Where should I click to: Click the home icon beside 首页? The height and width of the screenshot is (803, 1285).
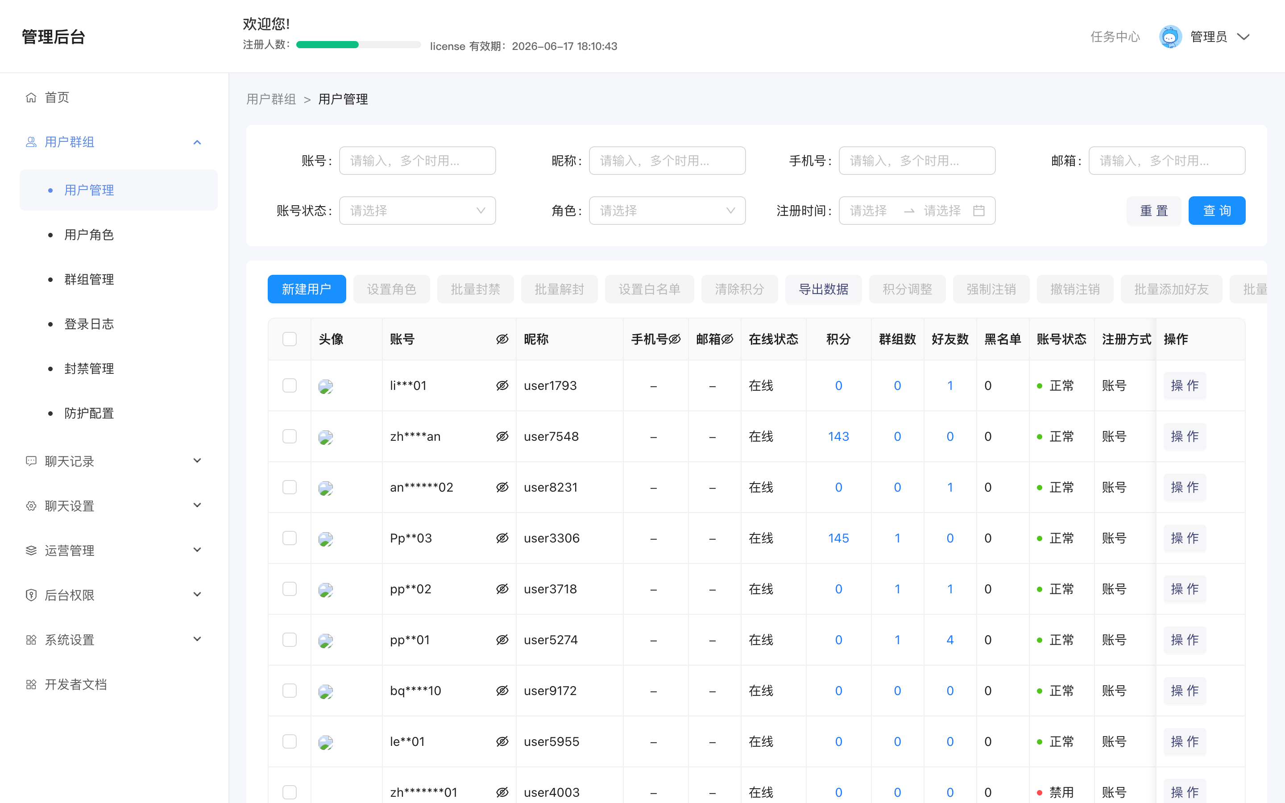(31, 98)
